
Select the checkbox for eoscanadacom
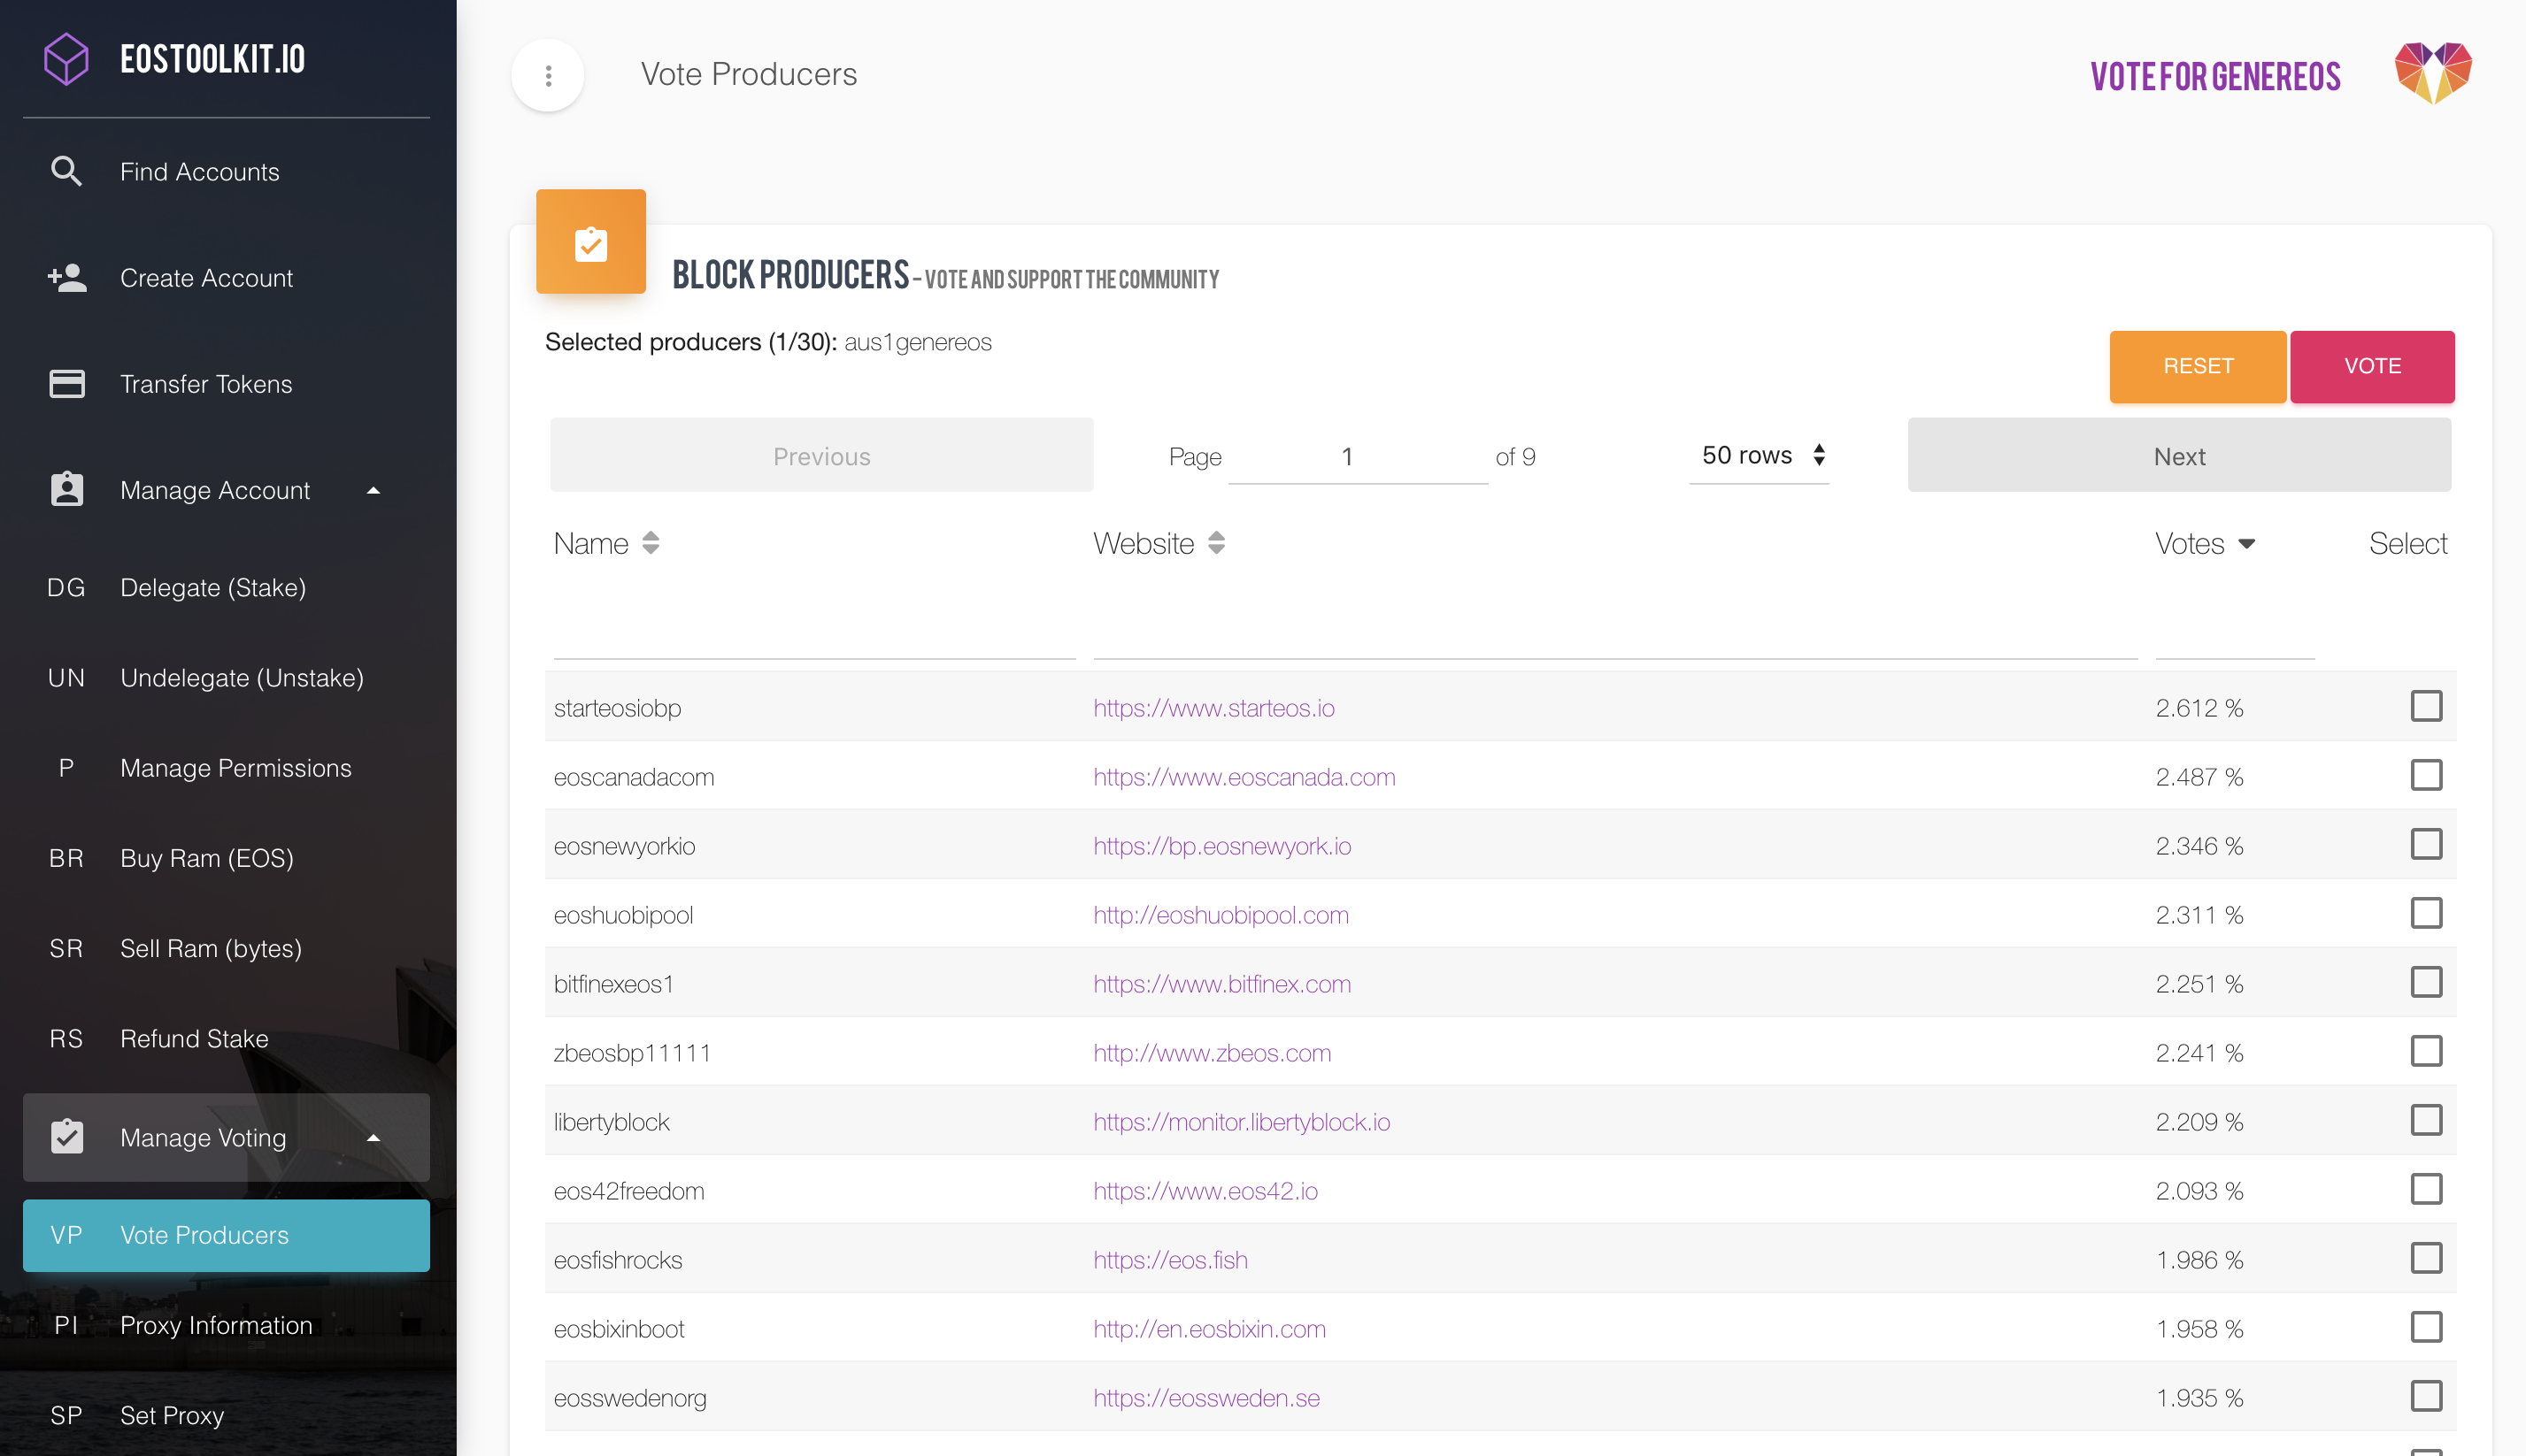tap(2426, 775)
